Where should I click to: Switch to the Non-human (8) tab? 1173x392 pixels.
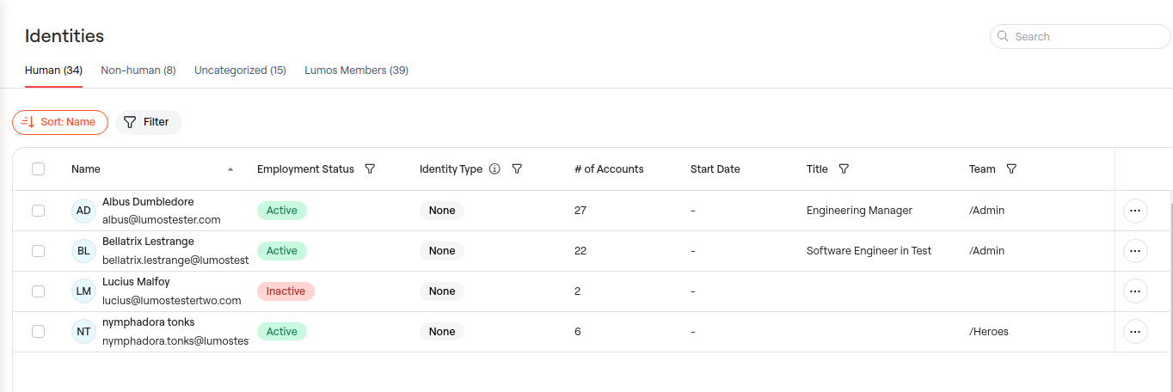[x=138, y=70]
